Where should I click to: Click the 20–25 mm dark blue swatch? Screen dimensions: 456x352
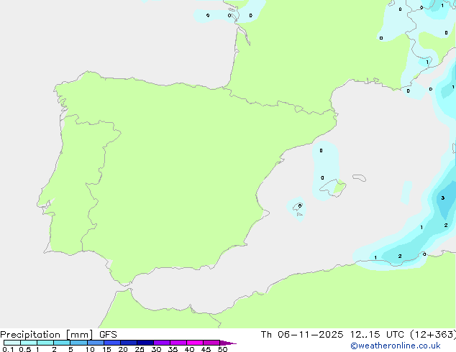(129, 343)
